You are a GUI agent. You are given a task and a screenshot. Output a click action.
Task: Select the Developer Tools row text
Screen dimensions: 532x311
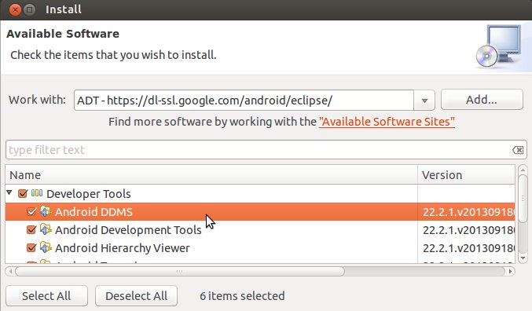(x=89, y=194)
